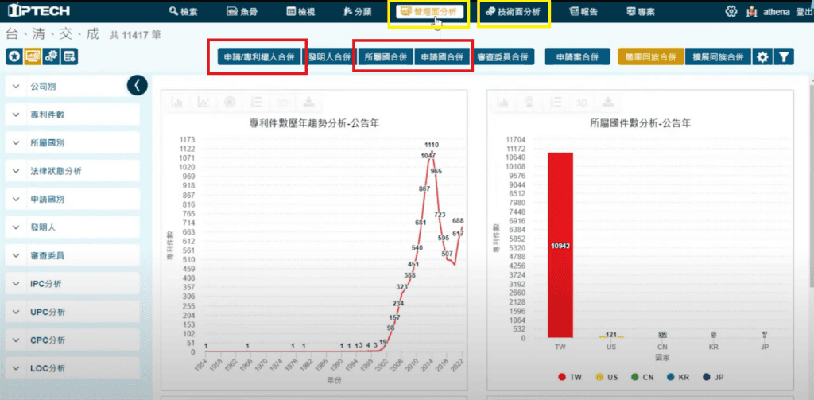Open global settings gear in top bar
814x400 pixels.
pyautogui.click(x=731, y=12)
